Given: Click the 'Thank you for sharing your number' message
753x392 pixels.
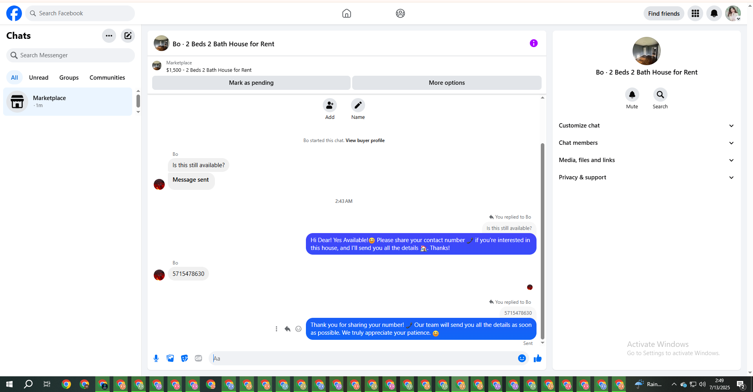Looking at the screenshot, I should click(421, 329).
